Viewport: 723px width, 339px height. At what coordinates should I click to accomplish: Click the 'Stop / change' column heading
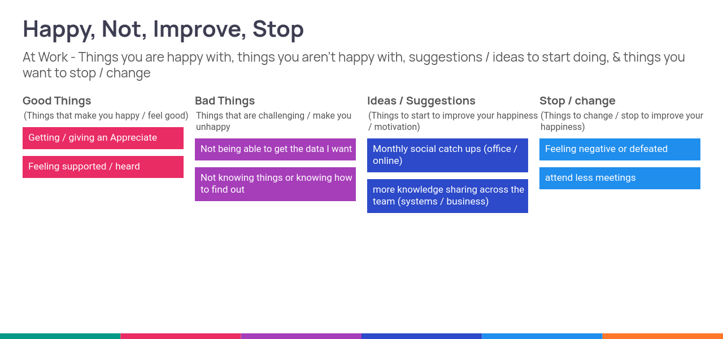pos(577,101)
